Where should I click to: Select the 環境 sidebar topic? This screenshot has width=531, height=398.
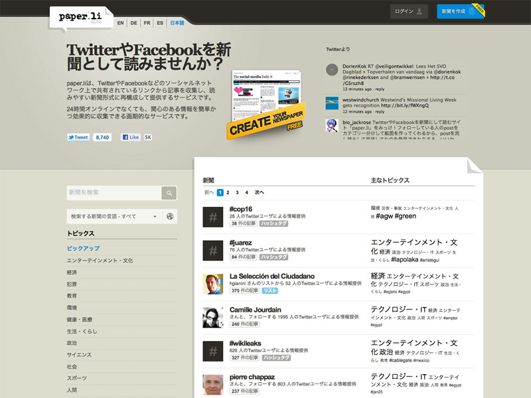72,308
